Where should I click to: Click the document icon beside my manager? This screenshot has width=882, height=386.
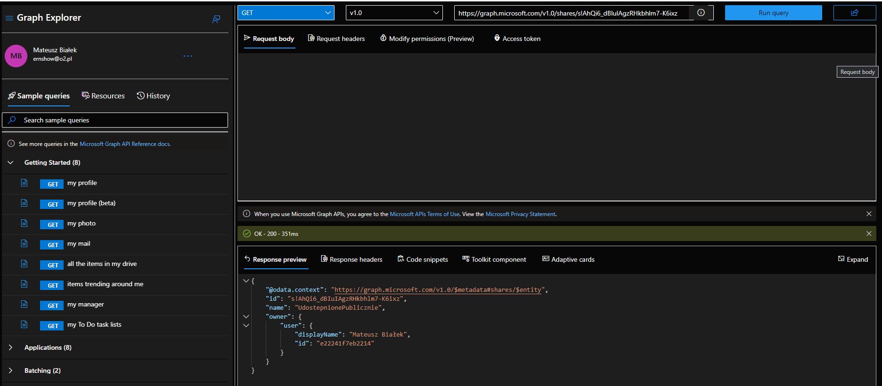pos(24,304)
